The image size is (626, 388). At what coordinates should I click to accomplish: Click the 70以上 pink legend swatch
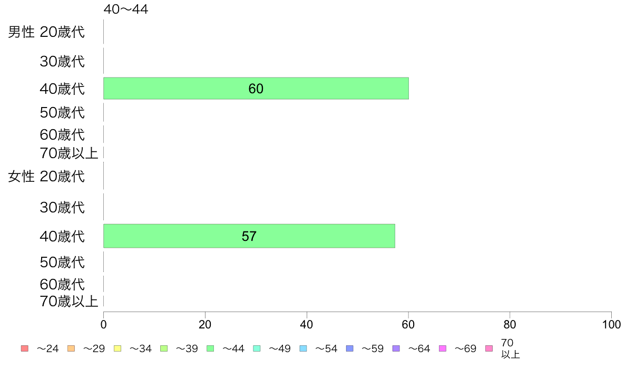[x=489, y=348]
